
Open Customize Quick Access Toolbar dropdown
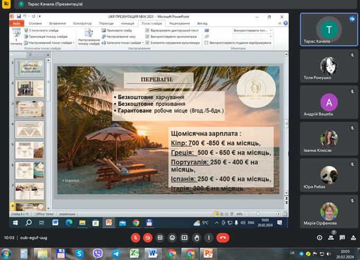point(40,16)
